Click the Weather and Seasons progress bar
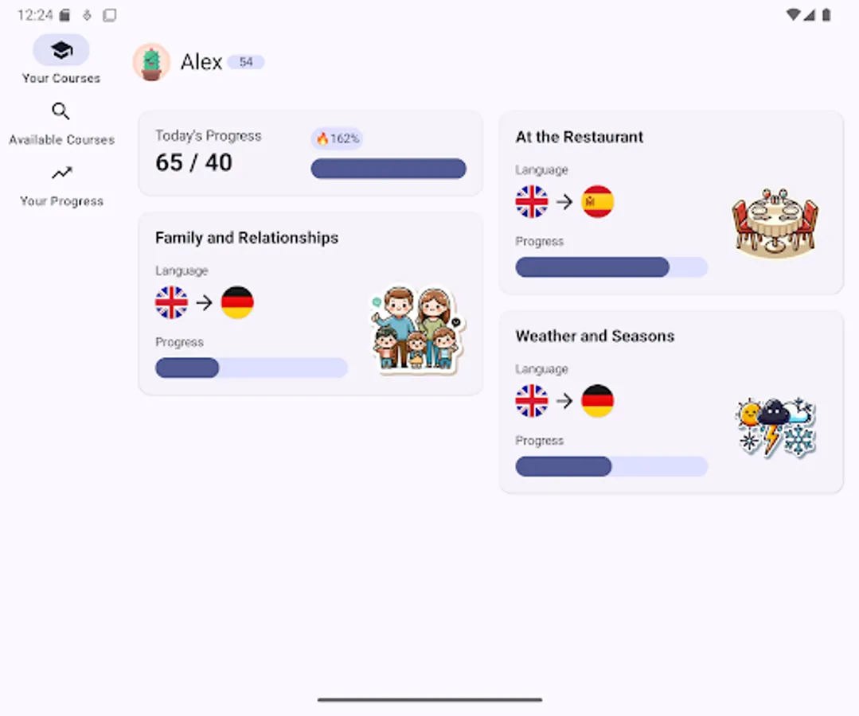859x716 pixels. tap(611, 466)
